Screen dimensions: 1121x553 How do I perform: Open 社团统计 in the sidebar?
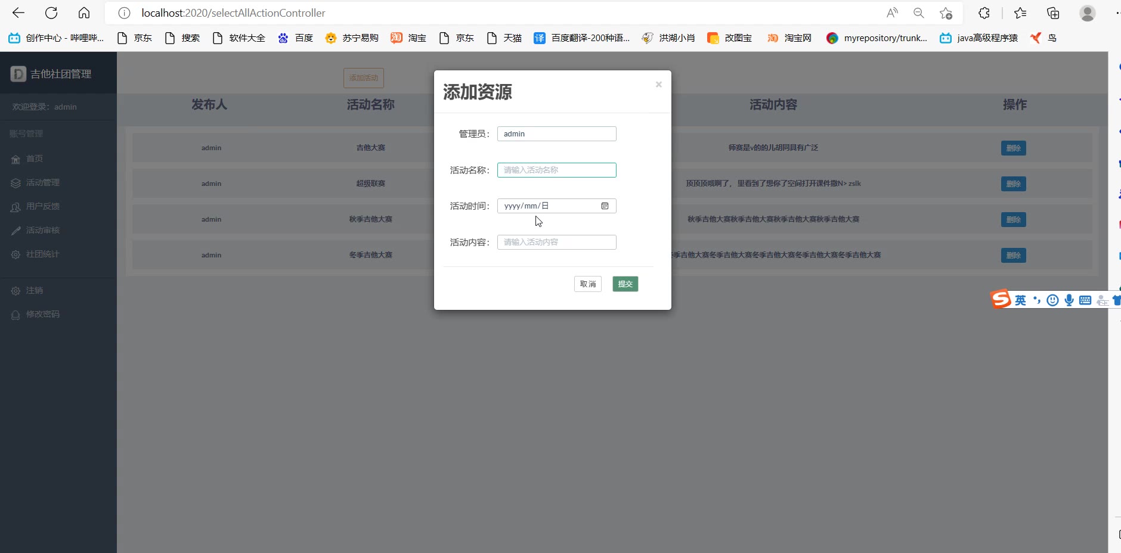coord(36,254)
